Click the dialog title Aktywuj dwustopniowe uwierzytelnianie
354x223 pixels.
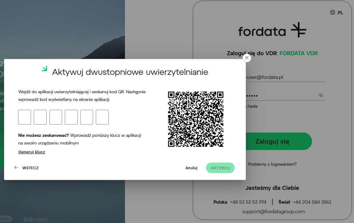tap(130, 72)
